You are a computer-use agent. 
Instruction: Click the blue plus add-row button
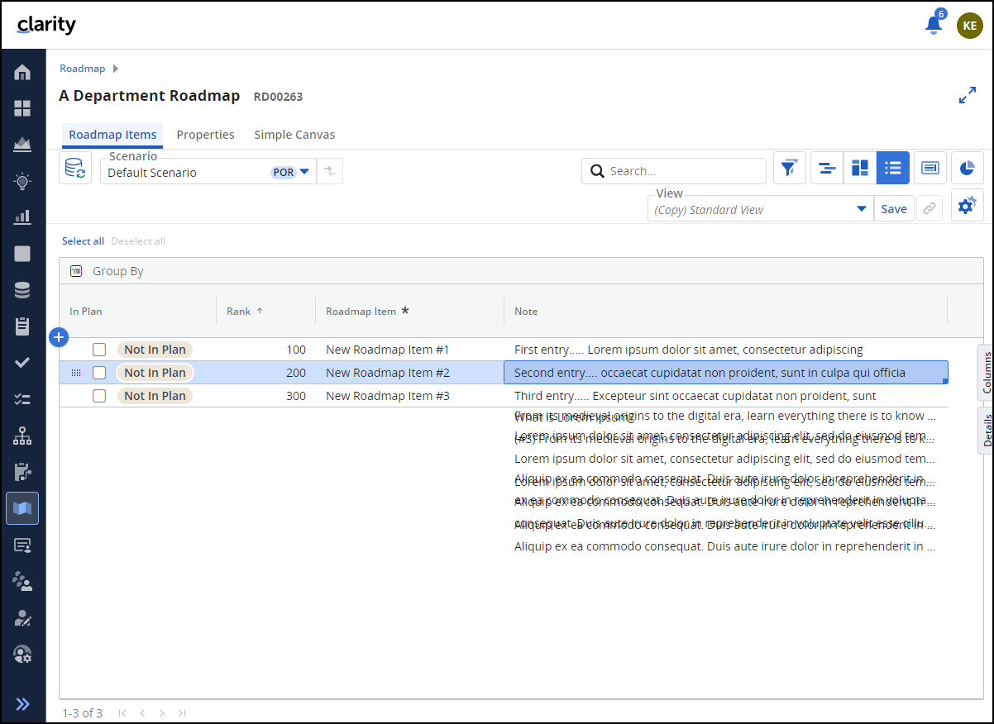click(x=59, y=337)
